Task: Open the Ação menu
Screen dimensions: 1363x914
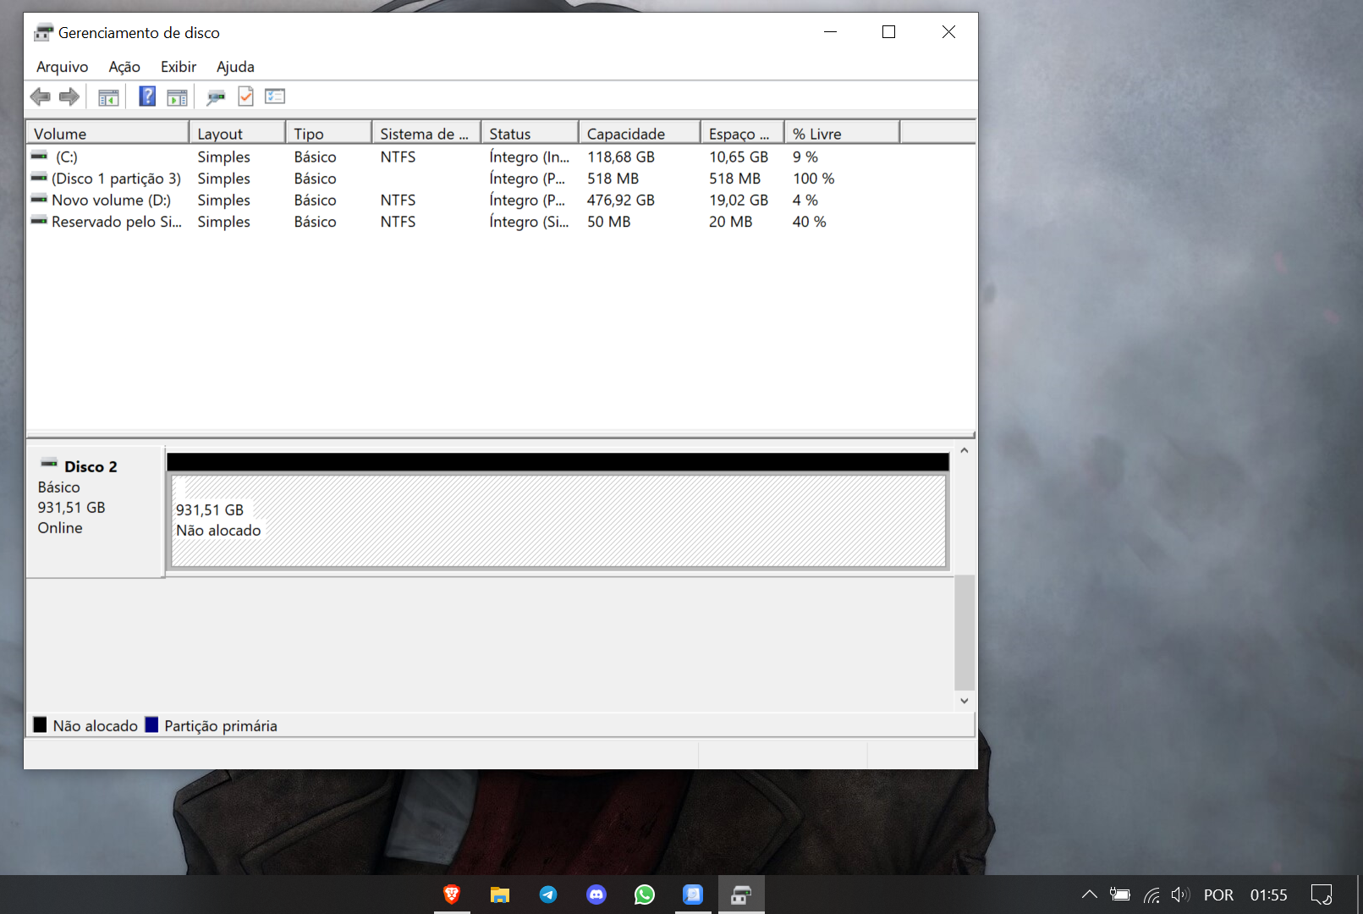Action: click(124, 67)
